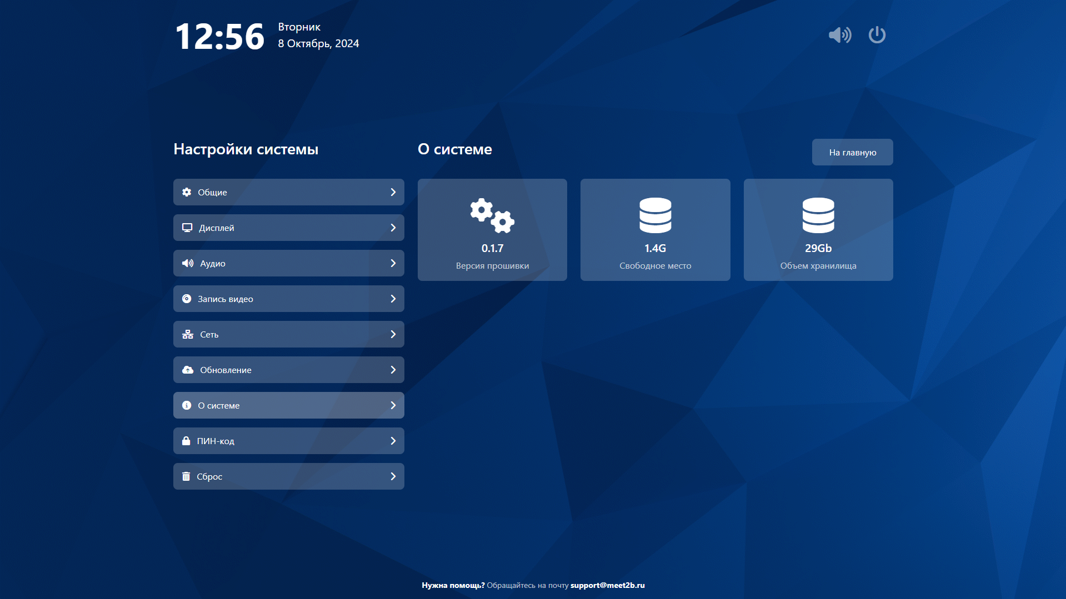Click the support@meet2b.ru email link
Screen dimensions: 1066x599
point(607,585)
